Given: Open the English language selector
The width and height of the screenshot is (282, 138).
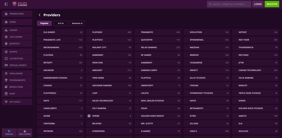Looking at the screenshot, I should pos(9,133).
